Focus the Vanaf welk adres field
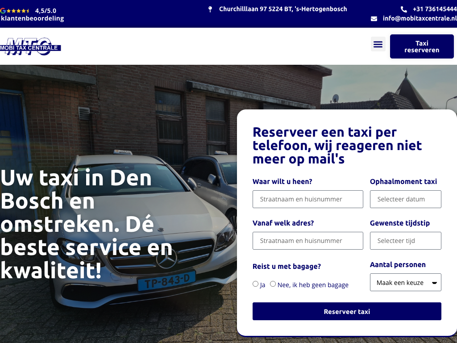The width and height of the screenshot is (457, 343). (x=308, y=241)
